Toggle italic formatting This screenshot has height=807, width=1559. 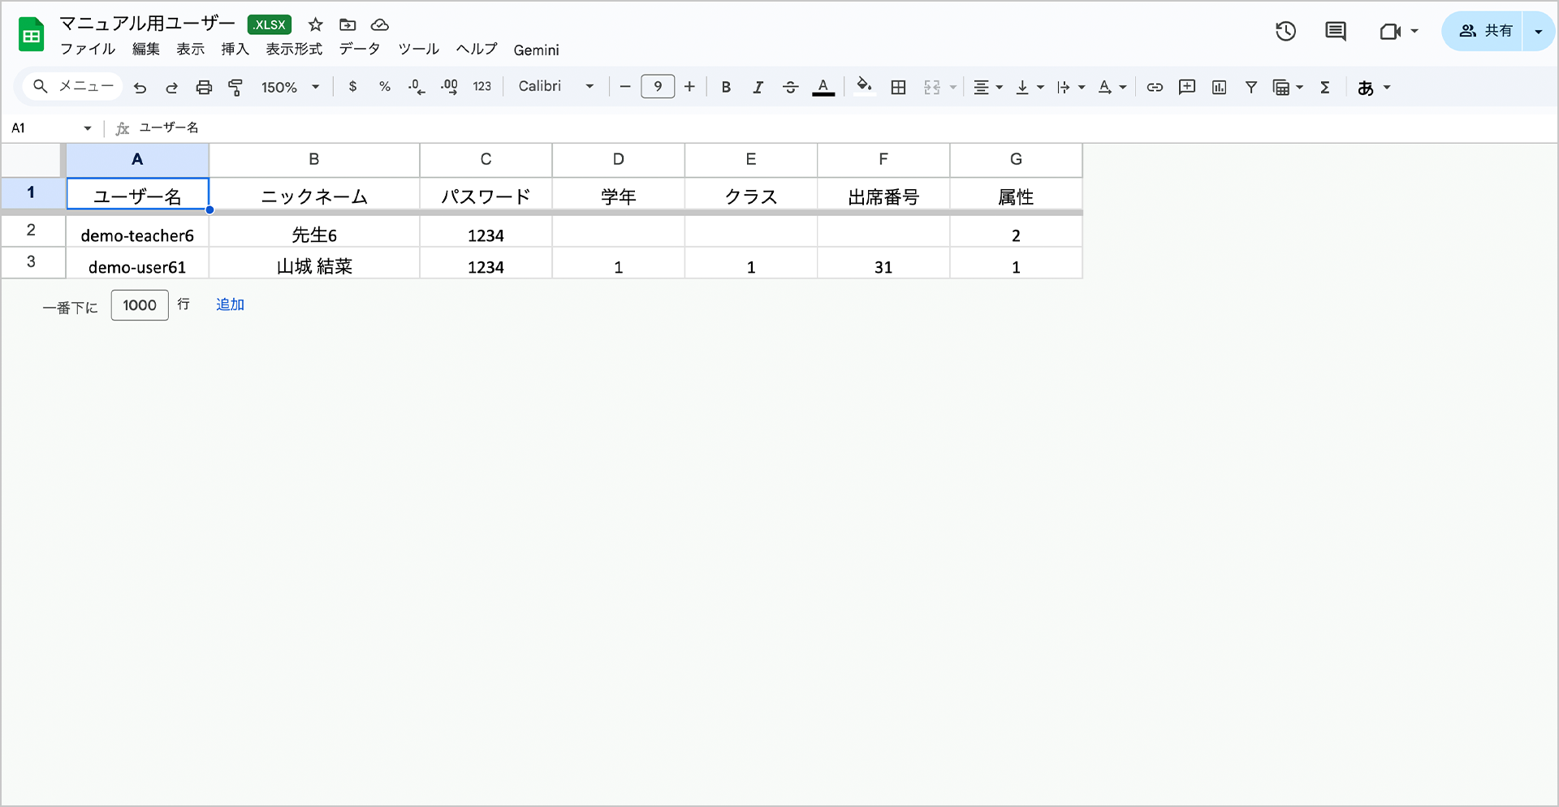[758, 88]
